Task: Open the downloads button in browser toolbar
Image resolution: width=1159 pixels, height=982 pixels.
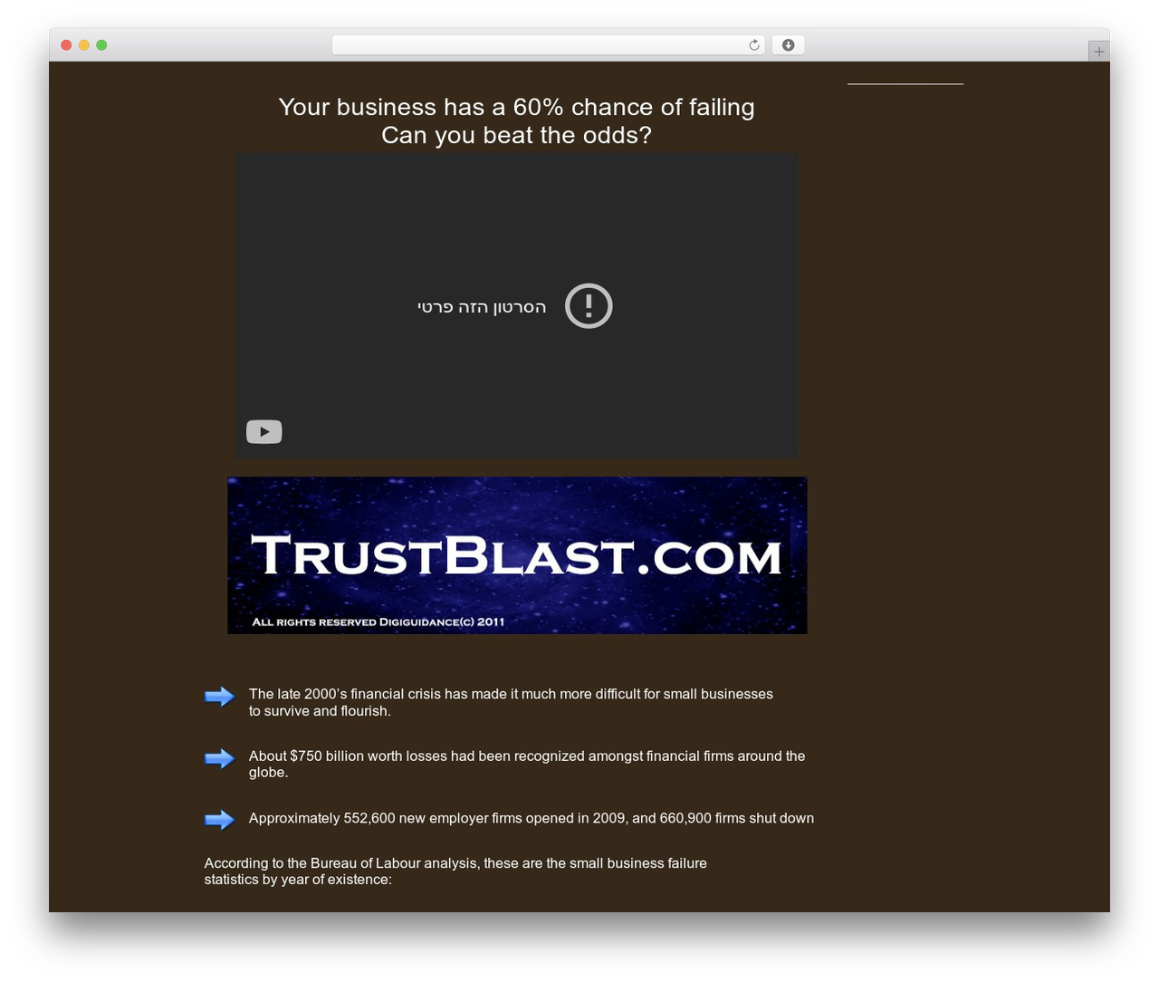Action: click(788, 45)
